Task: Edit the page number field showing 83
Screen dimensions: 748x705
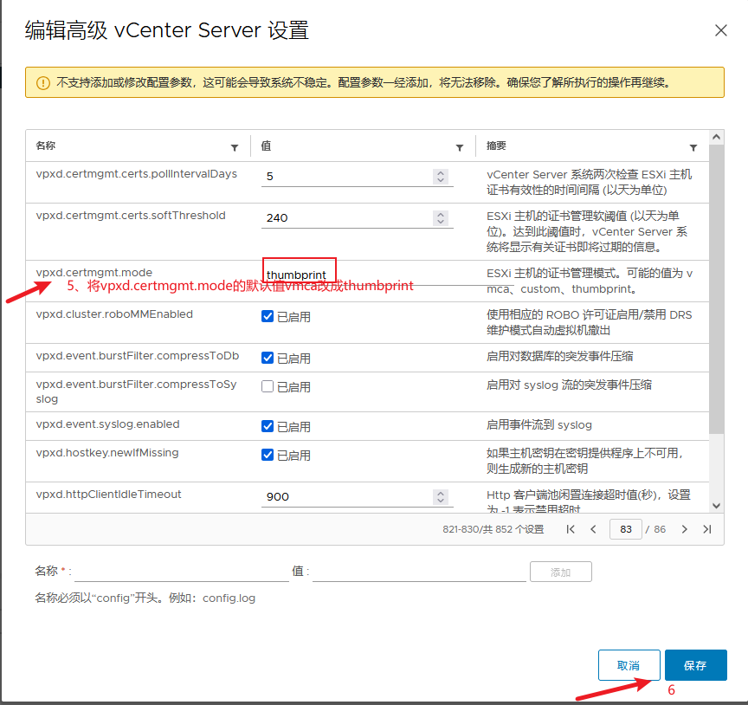Action: pyautogui.click(x=626, y=529)
